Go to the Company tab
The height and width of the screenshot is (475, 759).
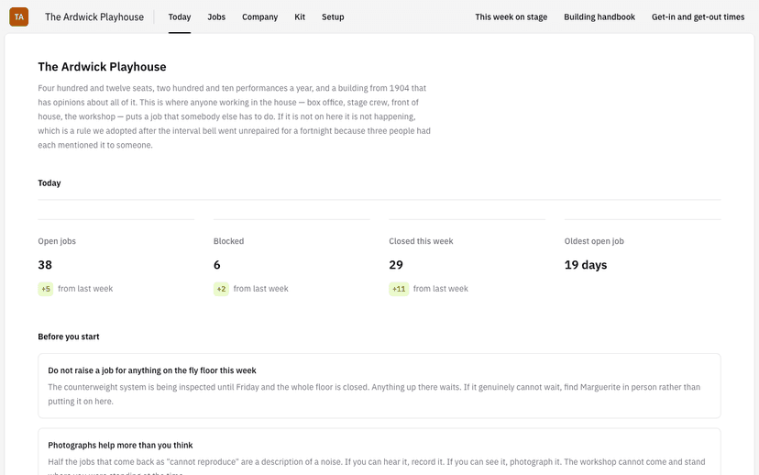pyautogui.click(x=260, y=17)
